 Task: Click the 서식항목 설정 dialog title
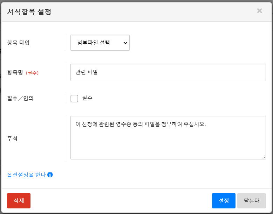[29, 12]
